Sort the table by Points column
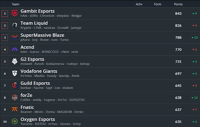This screenshot has height=127, width=200. 178,4
